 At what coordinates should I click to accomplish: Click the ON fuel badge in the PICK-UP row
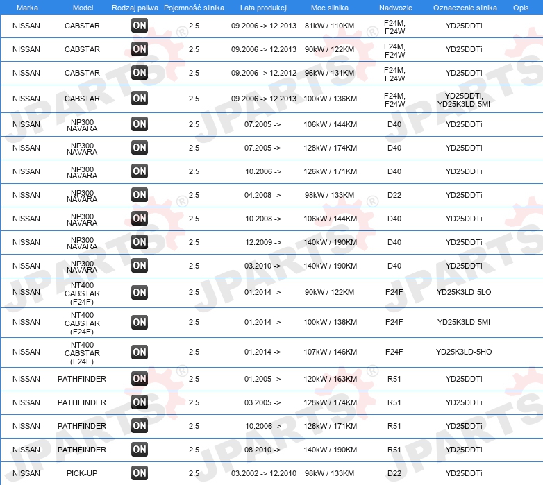pyautogui.click(x=140, y=473)
